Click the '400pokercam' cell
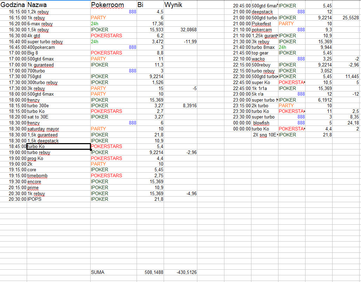The height and width of the screenshot is (282, 361). (59, 47)
